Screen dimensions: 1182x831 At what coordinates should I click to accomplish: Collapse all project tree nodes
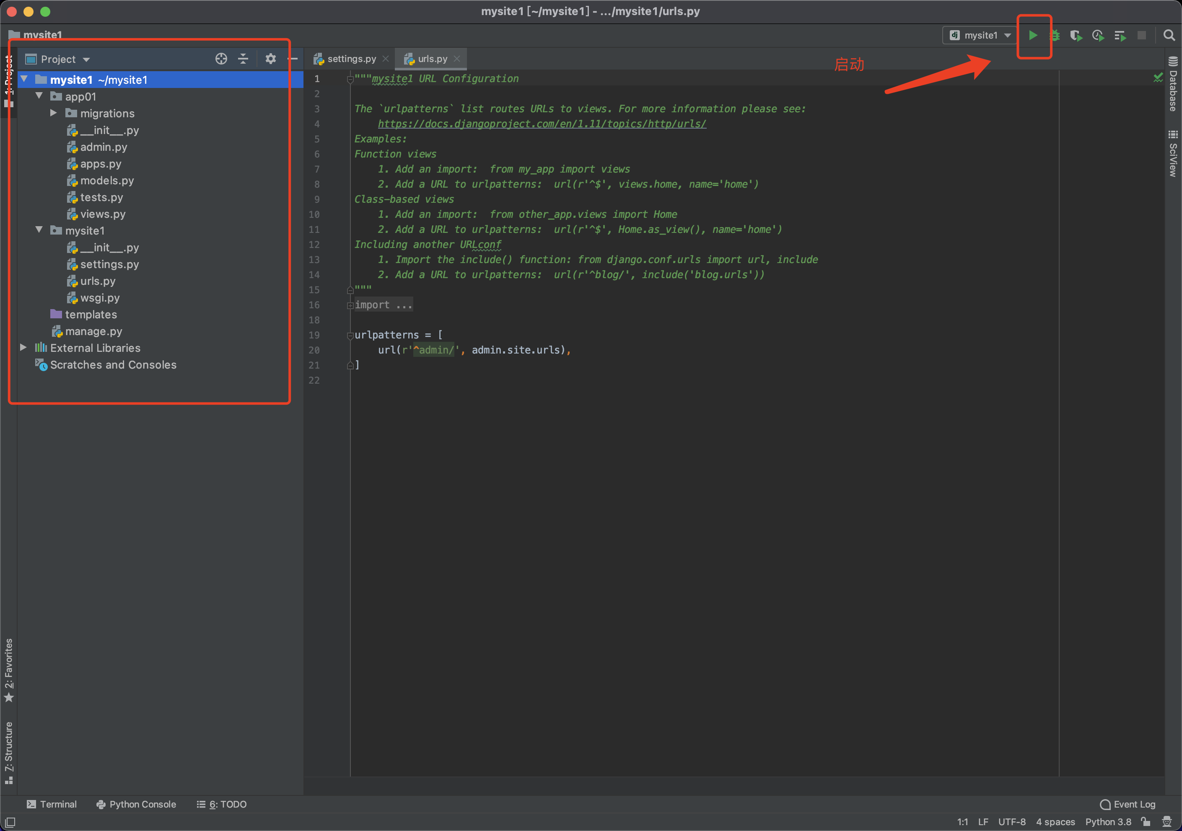[243, 59]
